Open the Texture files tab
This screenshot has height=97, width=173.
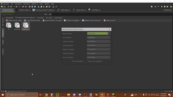(9, 18)
